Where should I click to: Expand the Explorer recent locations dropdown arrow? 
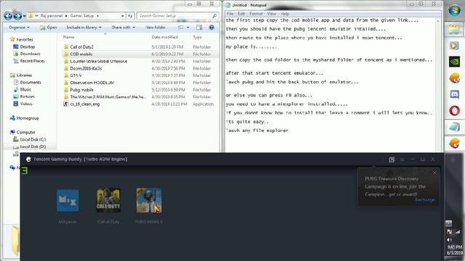(x=24, y=16)
